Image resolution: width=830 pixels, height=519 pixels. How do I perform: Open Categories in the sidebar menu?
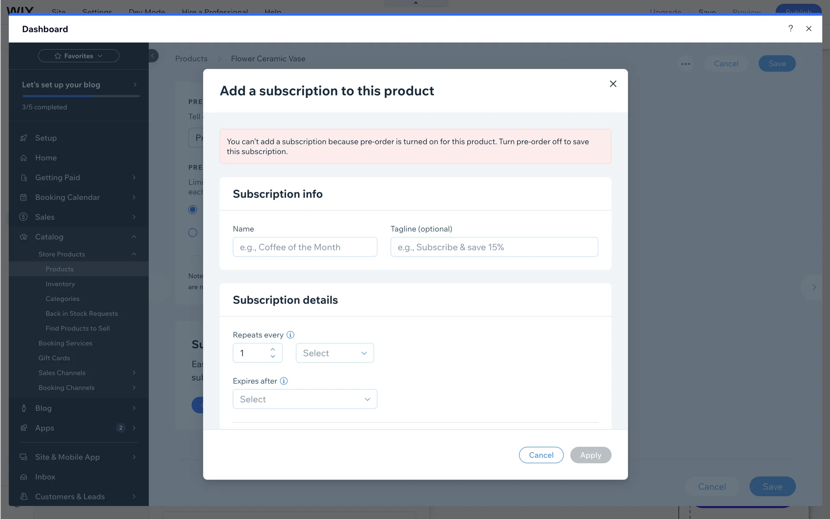tap(62, 299)
